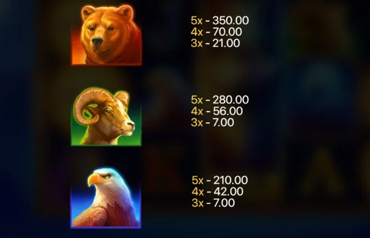Viewport: 370px width, 238px height.
Task: Click the eagle's 210.00 payout value
Action: point(230,180)
